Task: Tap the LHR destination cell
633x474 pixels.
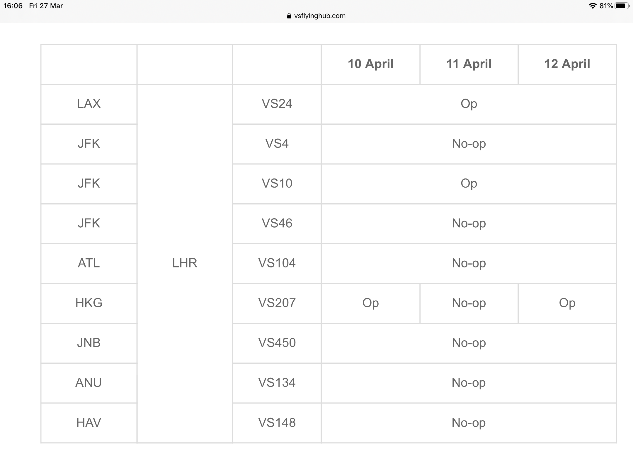Action: [x=185, y=263]
